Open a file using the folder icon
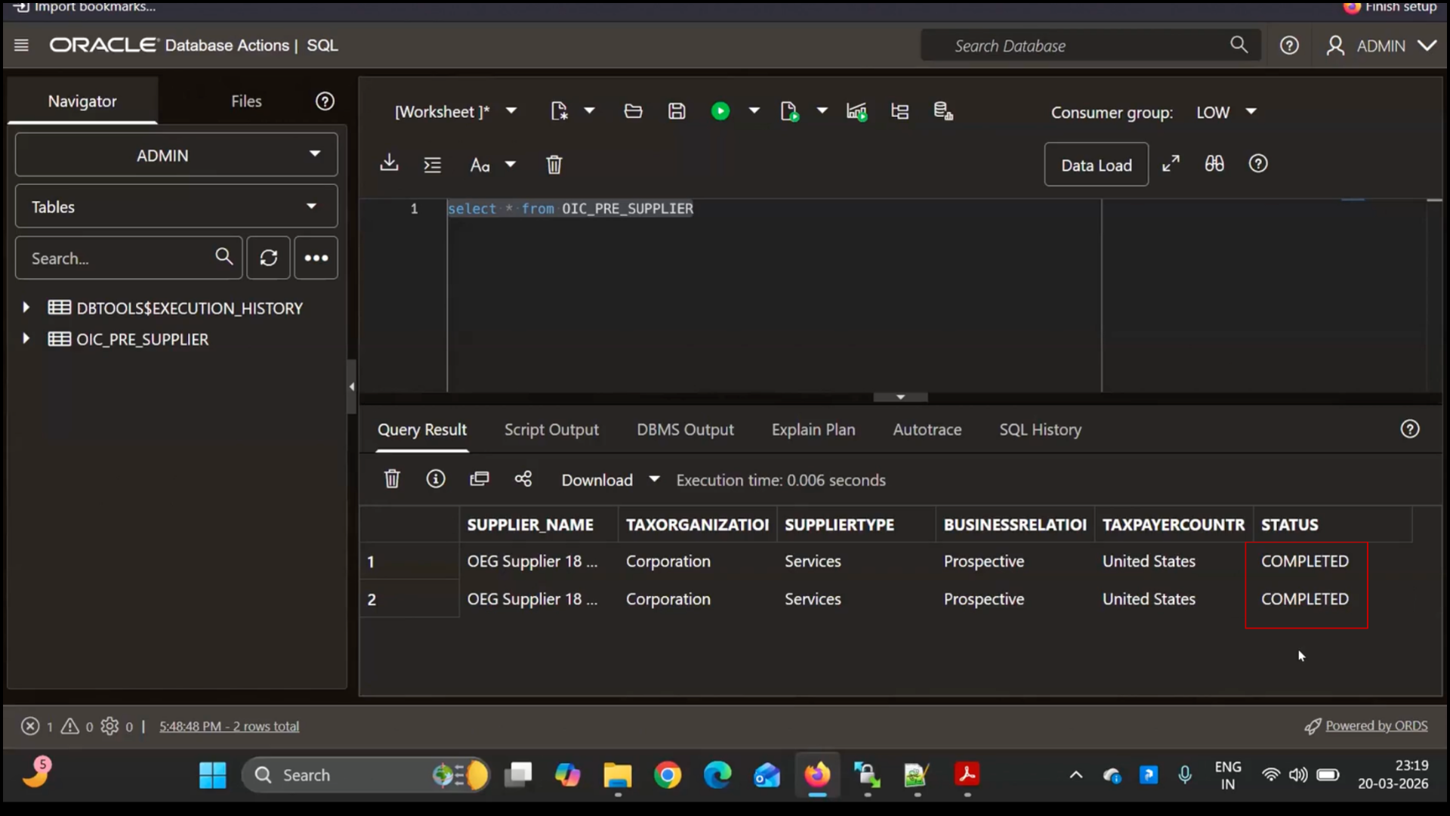 [x=633, y=110]
